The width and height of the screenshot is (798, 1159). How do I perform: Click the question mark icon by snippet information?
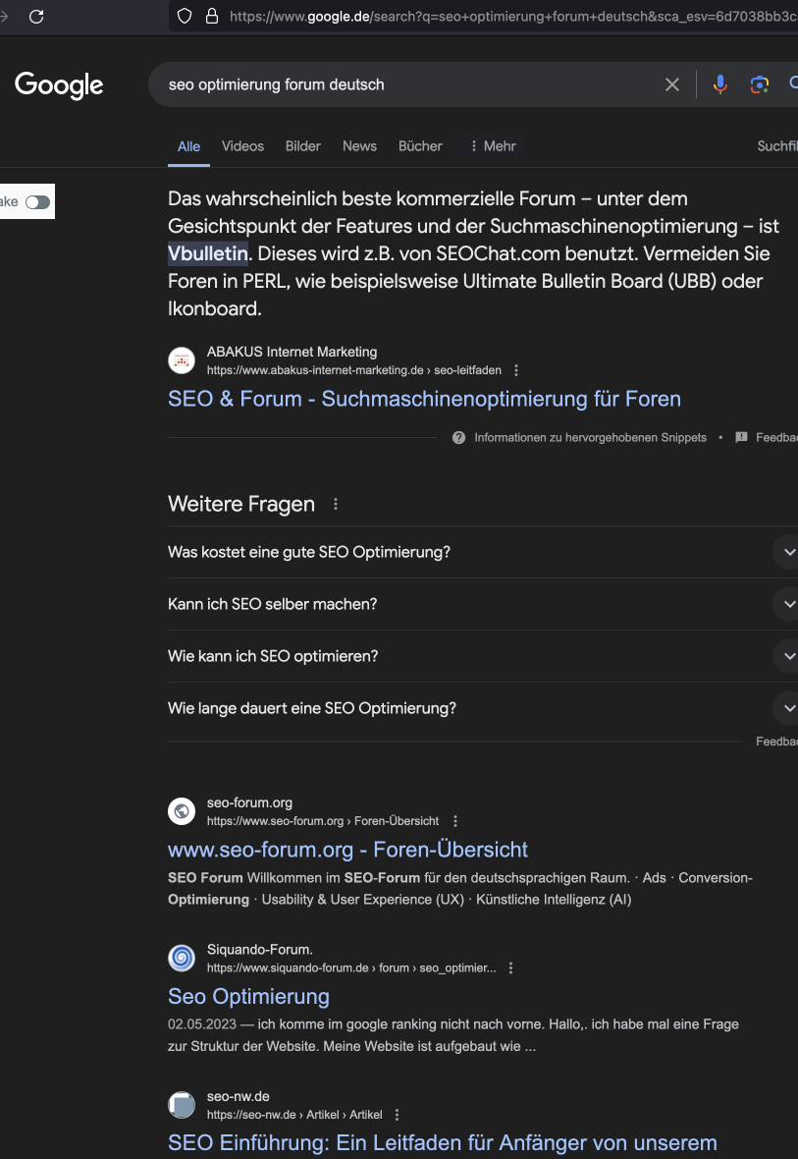[x=458, y=438]
